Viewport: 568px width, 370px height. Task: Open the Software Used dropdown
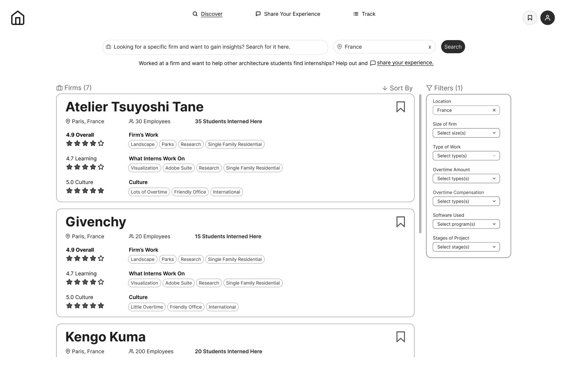(x=466, y=224)
